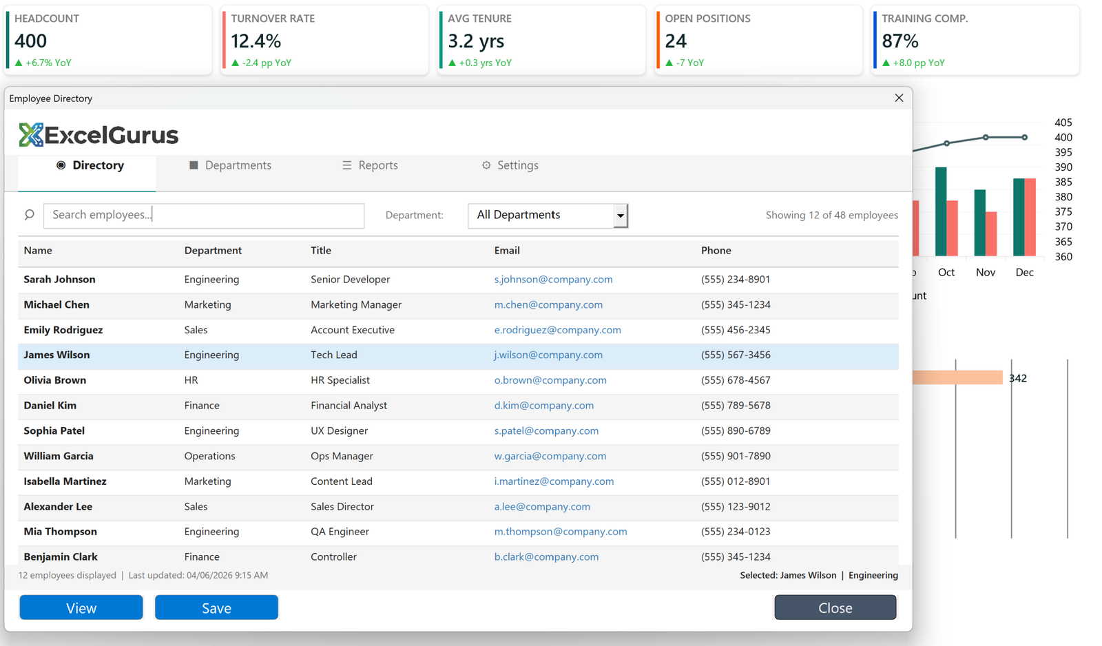Click the search magnifying glass icon
This screenshot has height=646, width=1102.
(x=29, y=214)
